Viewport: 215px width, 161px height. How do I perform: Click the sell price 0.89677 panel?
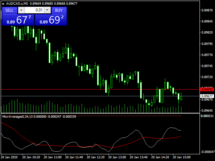18,20
